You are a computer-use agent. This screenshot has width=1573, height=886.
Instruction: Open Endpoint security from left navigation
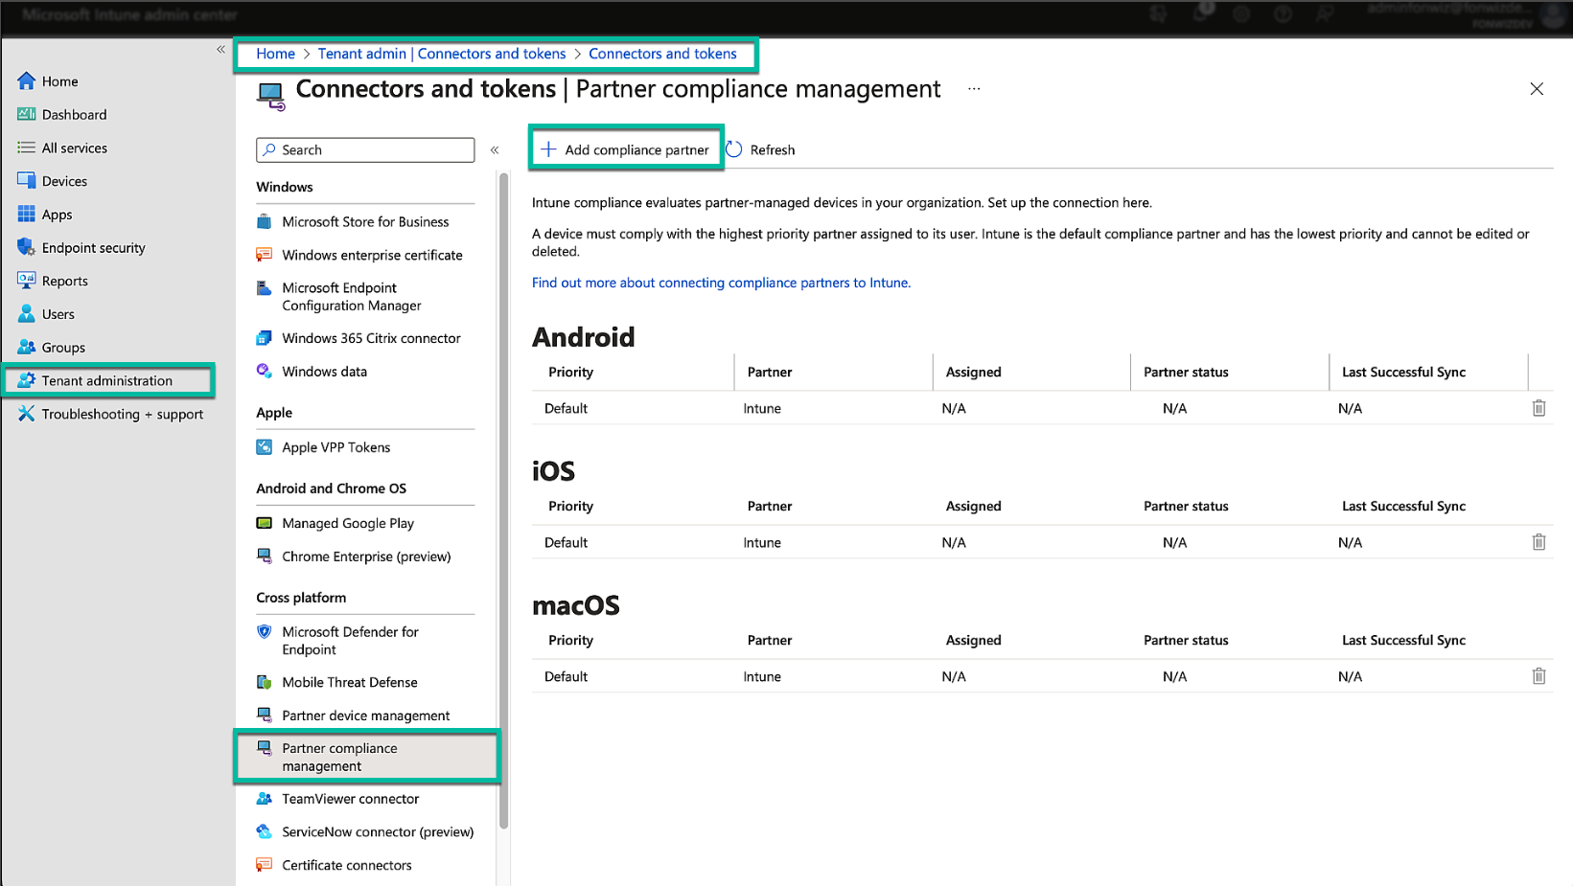point(93,248)
